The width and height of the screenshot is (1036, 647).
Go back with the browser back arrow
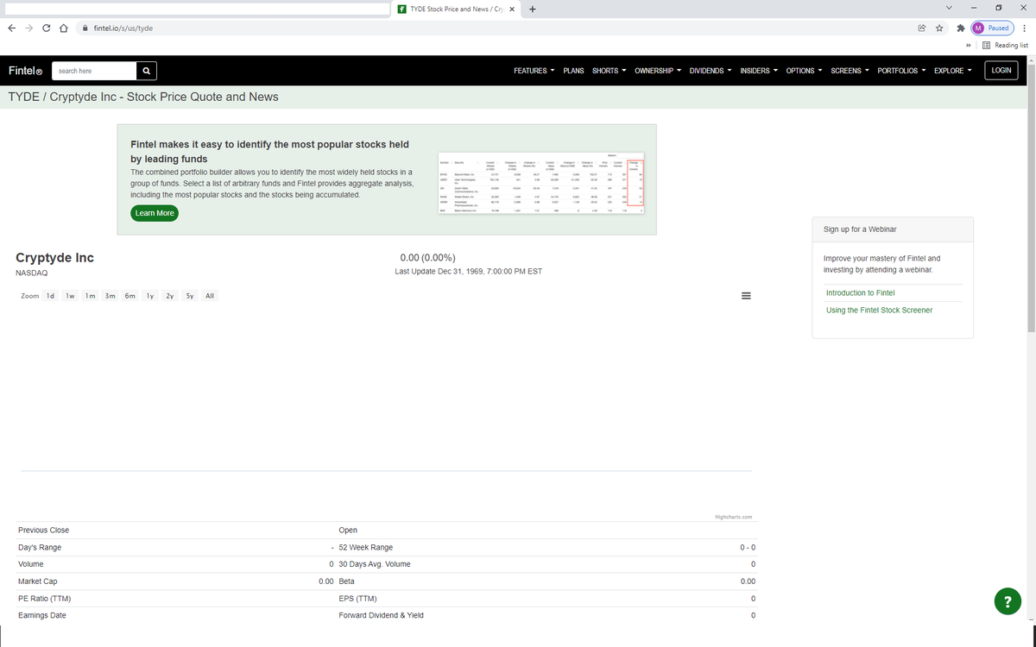(x=11, y=28)
